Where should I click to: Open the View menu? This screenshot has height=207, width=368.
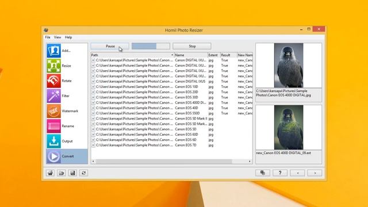tap(57, 37)
